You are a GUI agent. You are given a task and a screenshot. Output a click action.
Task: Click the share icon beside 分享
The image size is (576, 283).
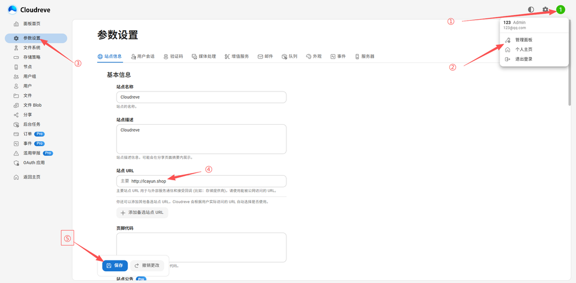16,115
